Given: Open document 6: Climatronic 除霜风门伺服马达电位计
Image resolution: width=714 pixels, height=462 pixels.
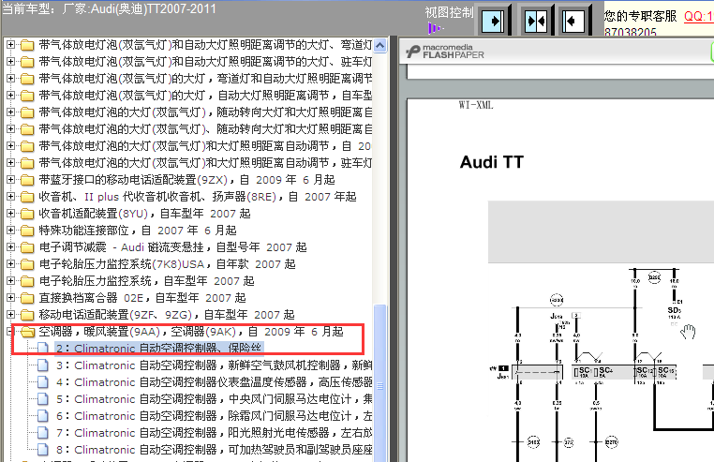Looking at the screenshot, I should [x=214, y=416].
